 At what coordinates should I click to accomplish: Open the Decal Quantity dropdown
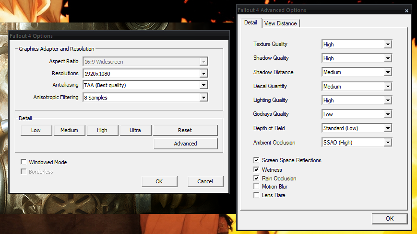coord(357,86)
